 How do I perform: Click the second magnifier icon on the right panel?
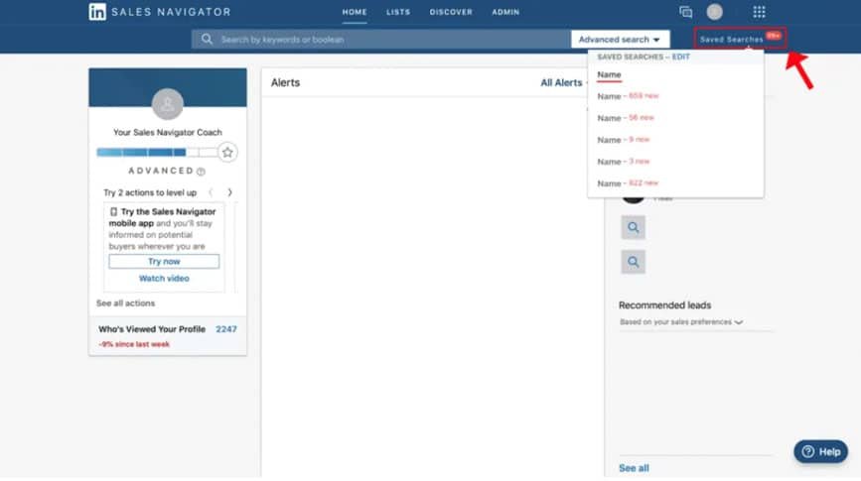coord(634,262)
